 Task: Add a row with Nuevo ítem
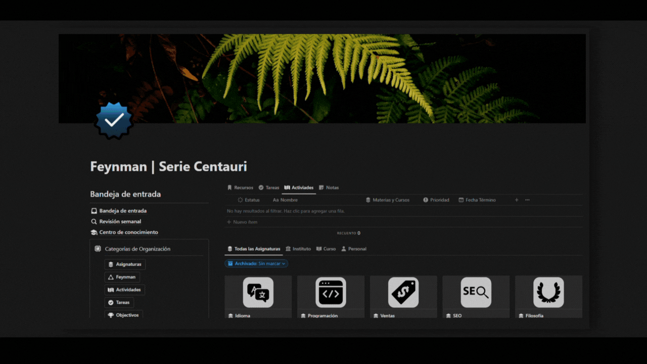242,222
